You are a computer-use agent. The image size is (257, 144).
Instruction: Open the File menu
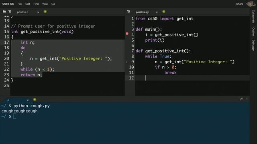[x=20, y=4]
